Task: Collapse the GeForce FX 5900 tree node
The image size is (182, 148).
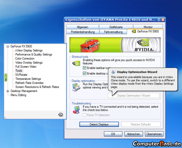Action: point(8,46)
